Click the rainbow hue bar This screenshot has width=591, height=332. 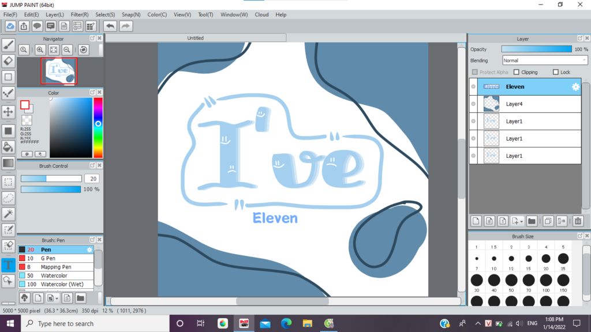click(x=98, y=127)
